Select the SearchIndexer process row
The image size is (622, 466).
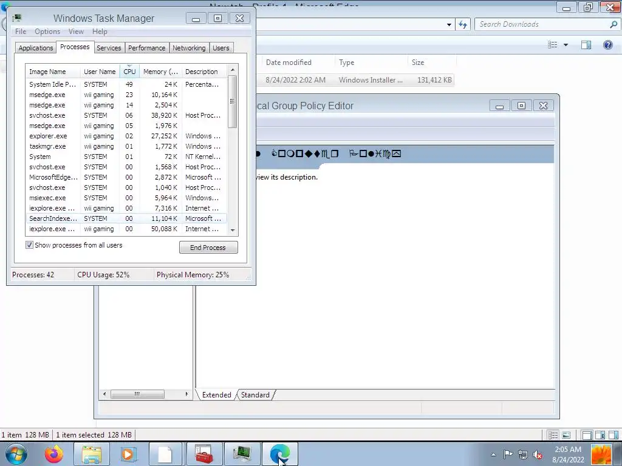click(126, 218)
